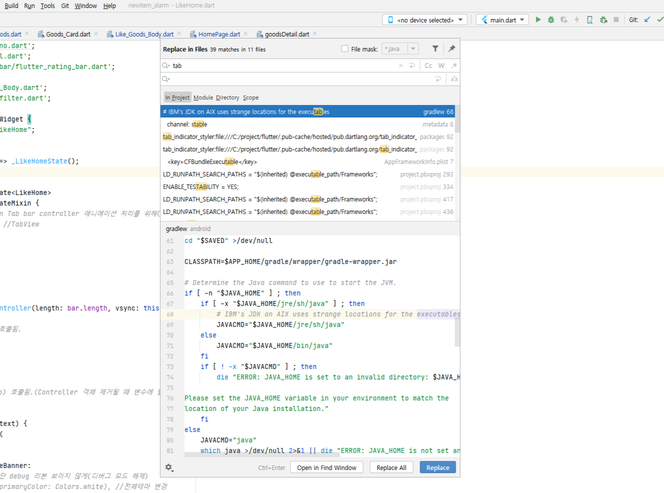Open the Git menu
Image resolution: width=664 pixels, height=493 pixels.
(x=65, y=5)
